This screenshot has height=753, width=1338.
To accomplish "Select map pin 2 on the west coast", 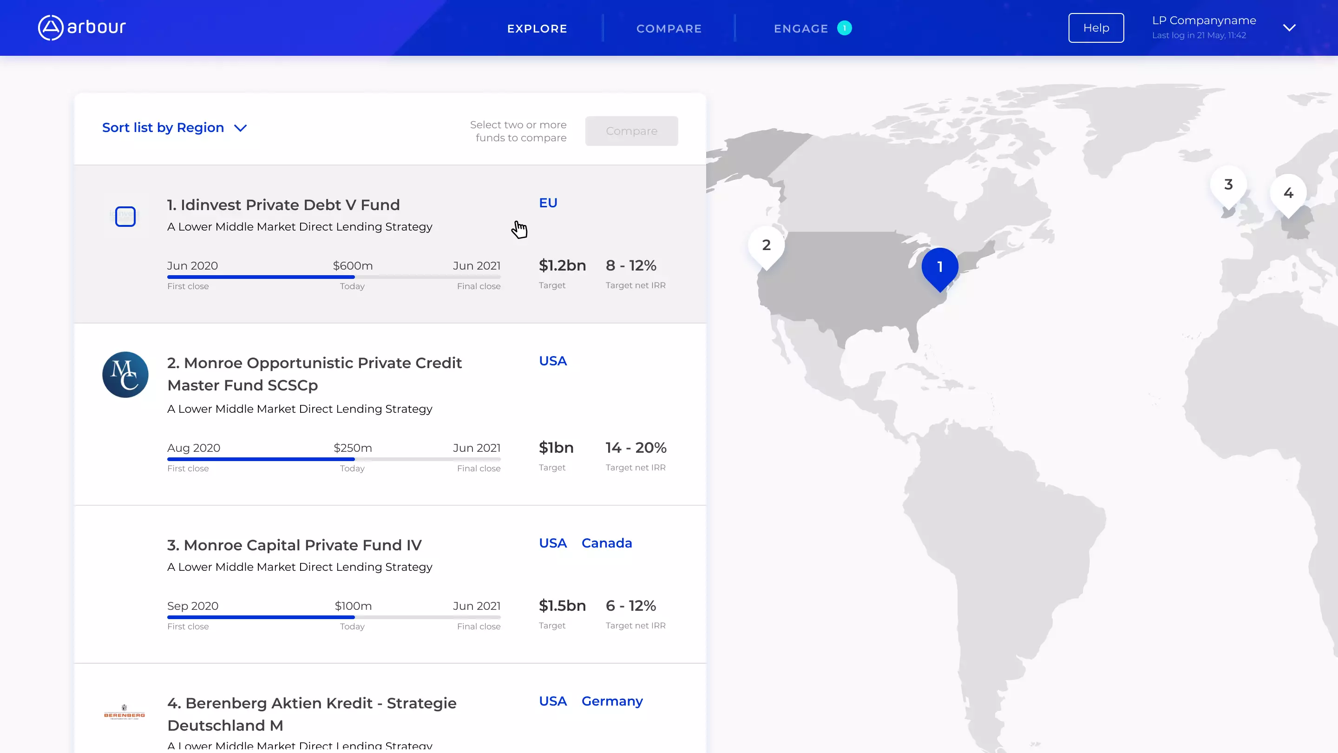I will [x=766, y=244].
